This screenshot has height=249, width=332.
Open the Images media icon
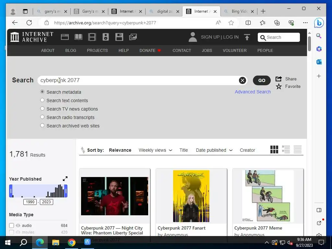[x=133, y=37]
